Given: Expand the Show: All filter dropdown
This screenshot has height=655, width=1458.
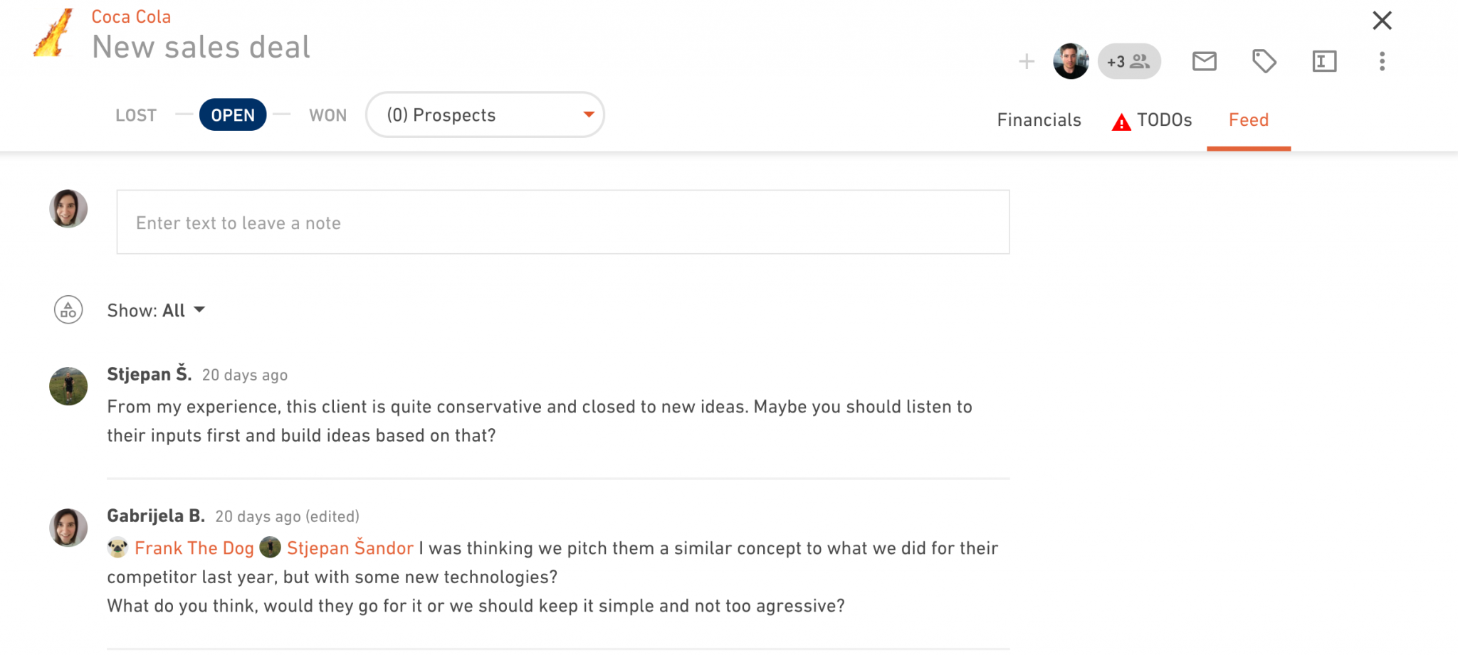Looking at the screenshot, I should click(156, 311).
